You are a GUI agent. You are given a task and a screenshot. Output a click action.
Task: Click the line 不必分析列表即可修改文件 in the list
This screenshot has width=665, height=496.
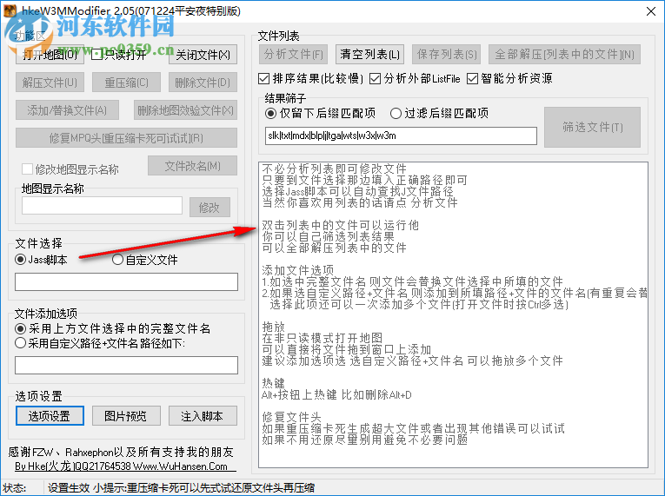point(334,169)
